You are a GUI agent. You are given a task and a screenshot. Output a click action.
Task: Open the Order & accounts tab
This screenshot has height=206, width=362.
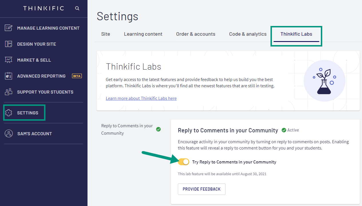tap(196, 34)
